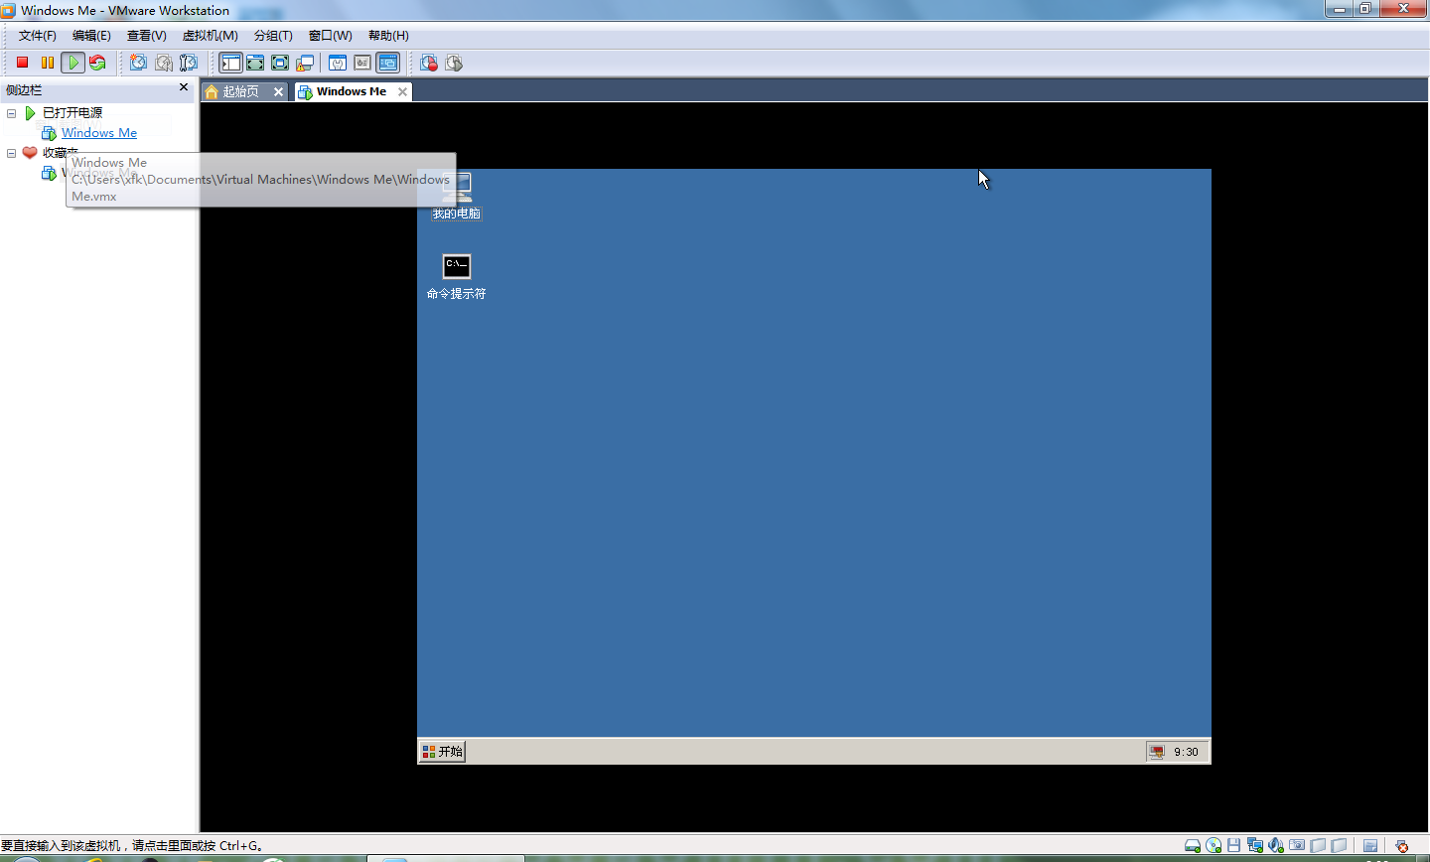Select 命令提示符 icon on guest desktop
Screen dimensions: 1430x862
457,277
